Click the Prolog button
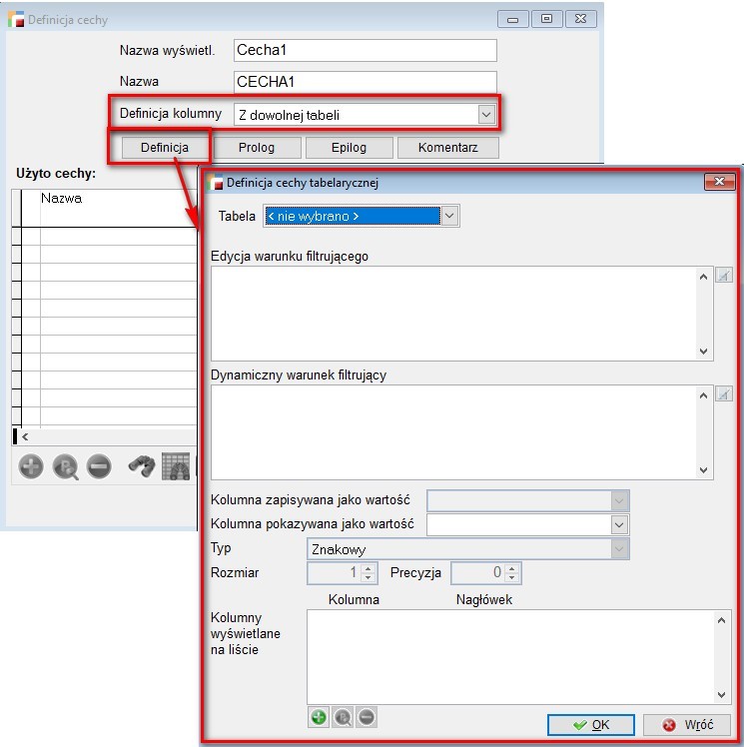Image resolution: width=744 pixels, height=747 pixels. (257, 148)
